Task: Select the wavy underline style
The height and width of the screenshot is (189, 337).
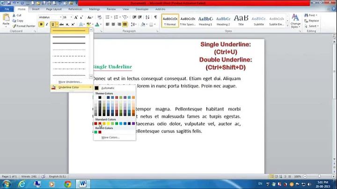Action: 69,75
